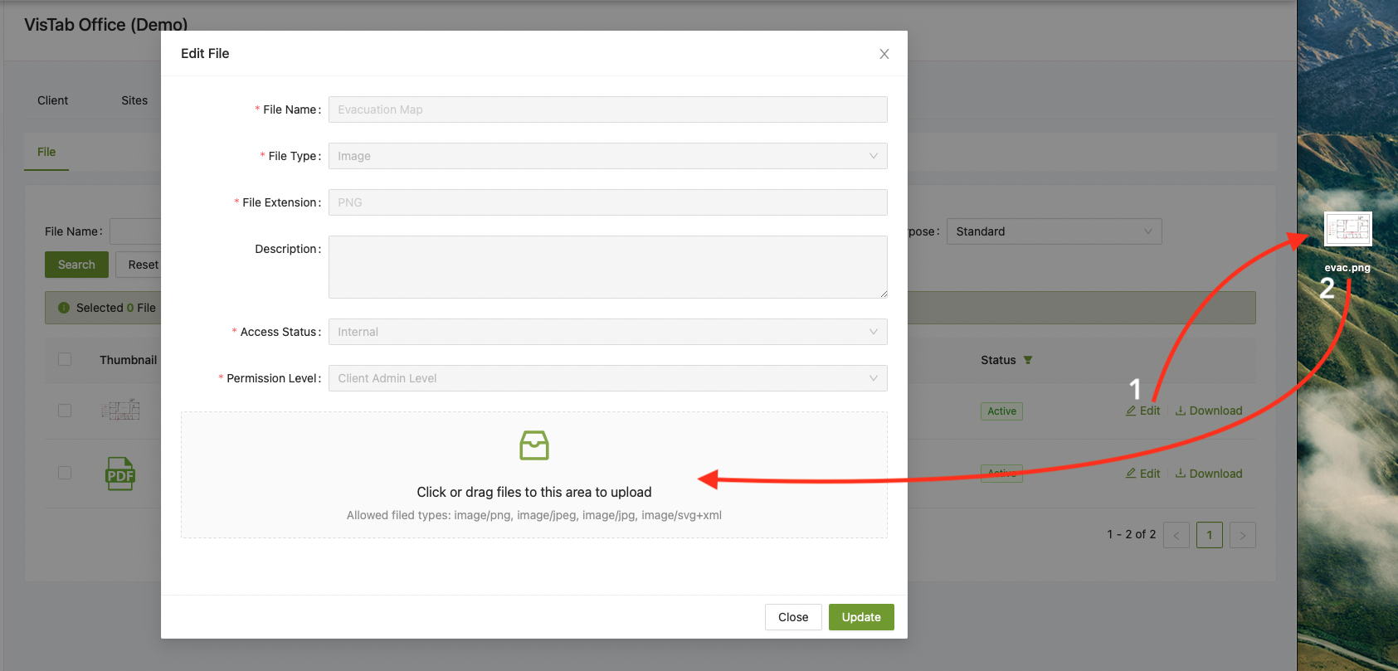The width and height of the screenshot is (1398, 671).
Task: Switch to the Client tab
Action: click(53, 100)
